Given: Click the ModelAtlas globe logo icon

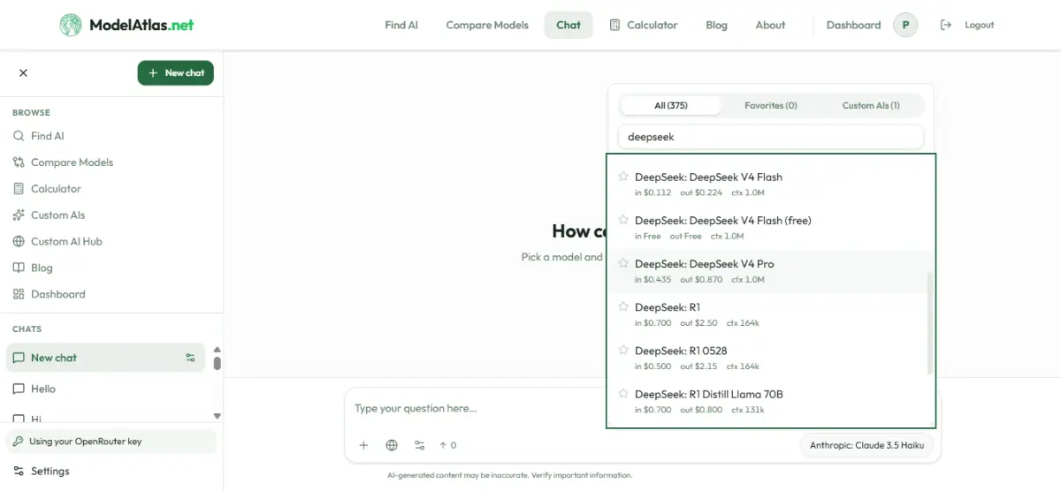Looking at the screenshot, I should [72, 25].
